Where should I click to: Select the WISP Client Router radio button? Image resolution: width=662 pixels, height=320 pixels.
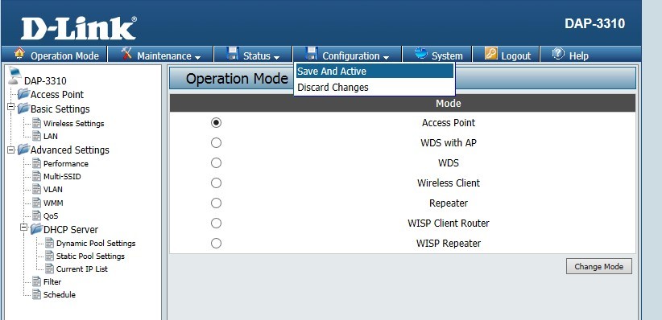tap(216, 223)
